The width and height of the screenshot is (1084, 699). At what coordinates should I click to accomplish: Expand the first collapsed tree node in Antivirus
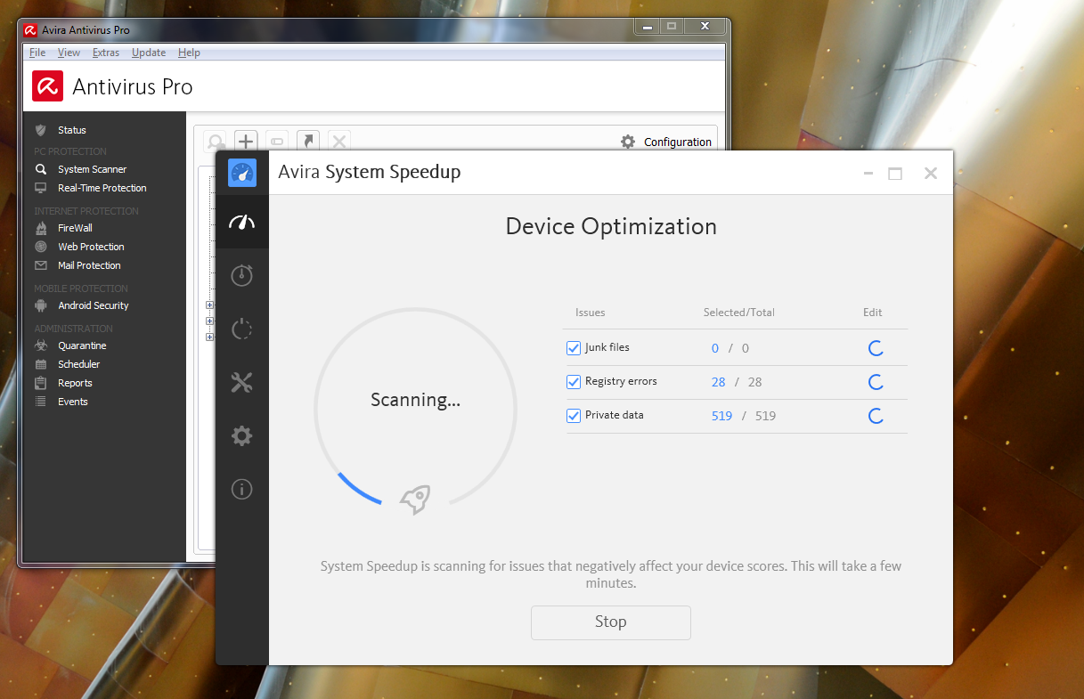[210, 305]
